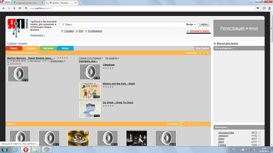The width and height of the screenshot is (273, 153).
Task: Click the Windows Start button
Action: coord(5,150)
